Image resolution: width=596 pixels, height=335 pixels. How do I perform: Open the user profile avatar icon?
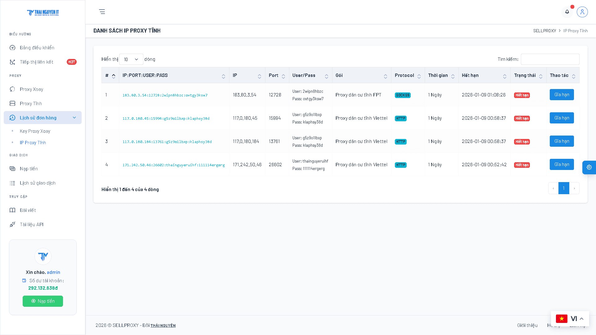click(582, 12)
